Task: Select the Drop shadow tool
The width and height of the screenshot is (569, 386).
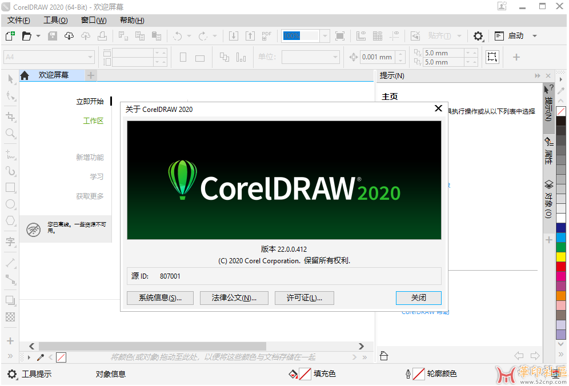Action: pyautogui.click(x=10, y=301)
